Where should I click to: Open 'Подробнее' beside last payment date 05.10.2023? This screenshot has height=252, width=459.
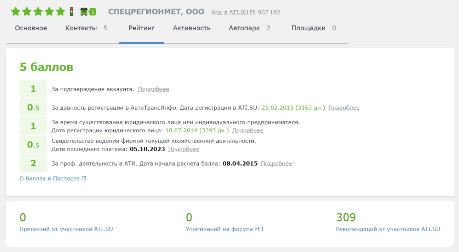[x=183, y=149]
